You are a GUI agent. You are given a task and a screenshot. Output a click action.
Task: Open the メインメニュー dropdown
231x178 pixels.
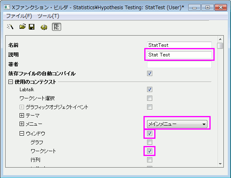pyautogui.click(x=177, y=124)
